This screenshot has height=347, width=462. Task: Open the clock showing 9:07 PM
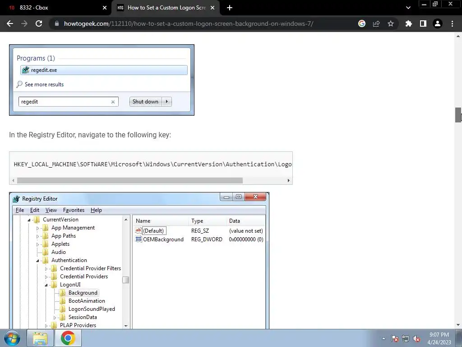click(x=439, y=338)
